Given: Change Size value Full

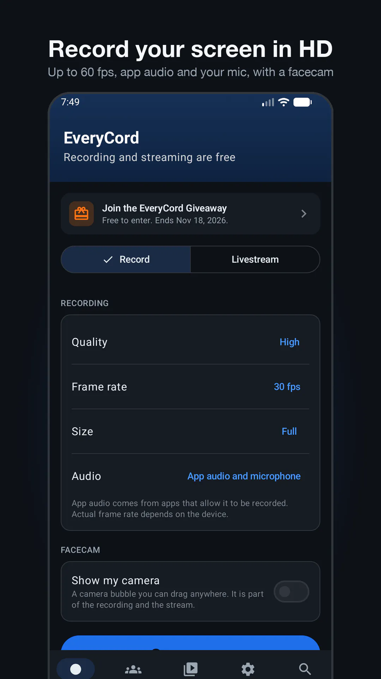Looking at the screenshot, I should 289,431.
